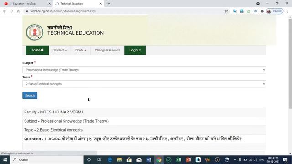Click the Technical Education emblem logo
The height and width of the screenshot is (164, 292).
point(35,32)
